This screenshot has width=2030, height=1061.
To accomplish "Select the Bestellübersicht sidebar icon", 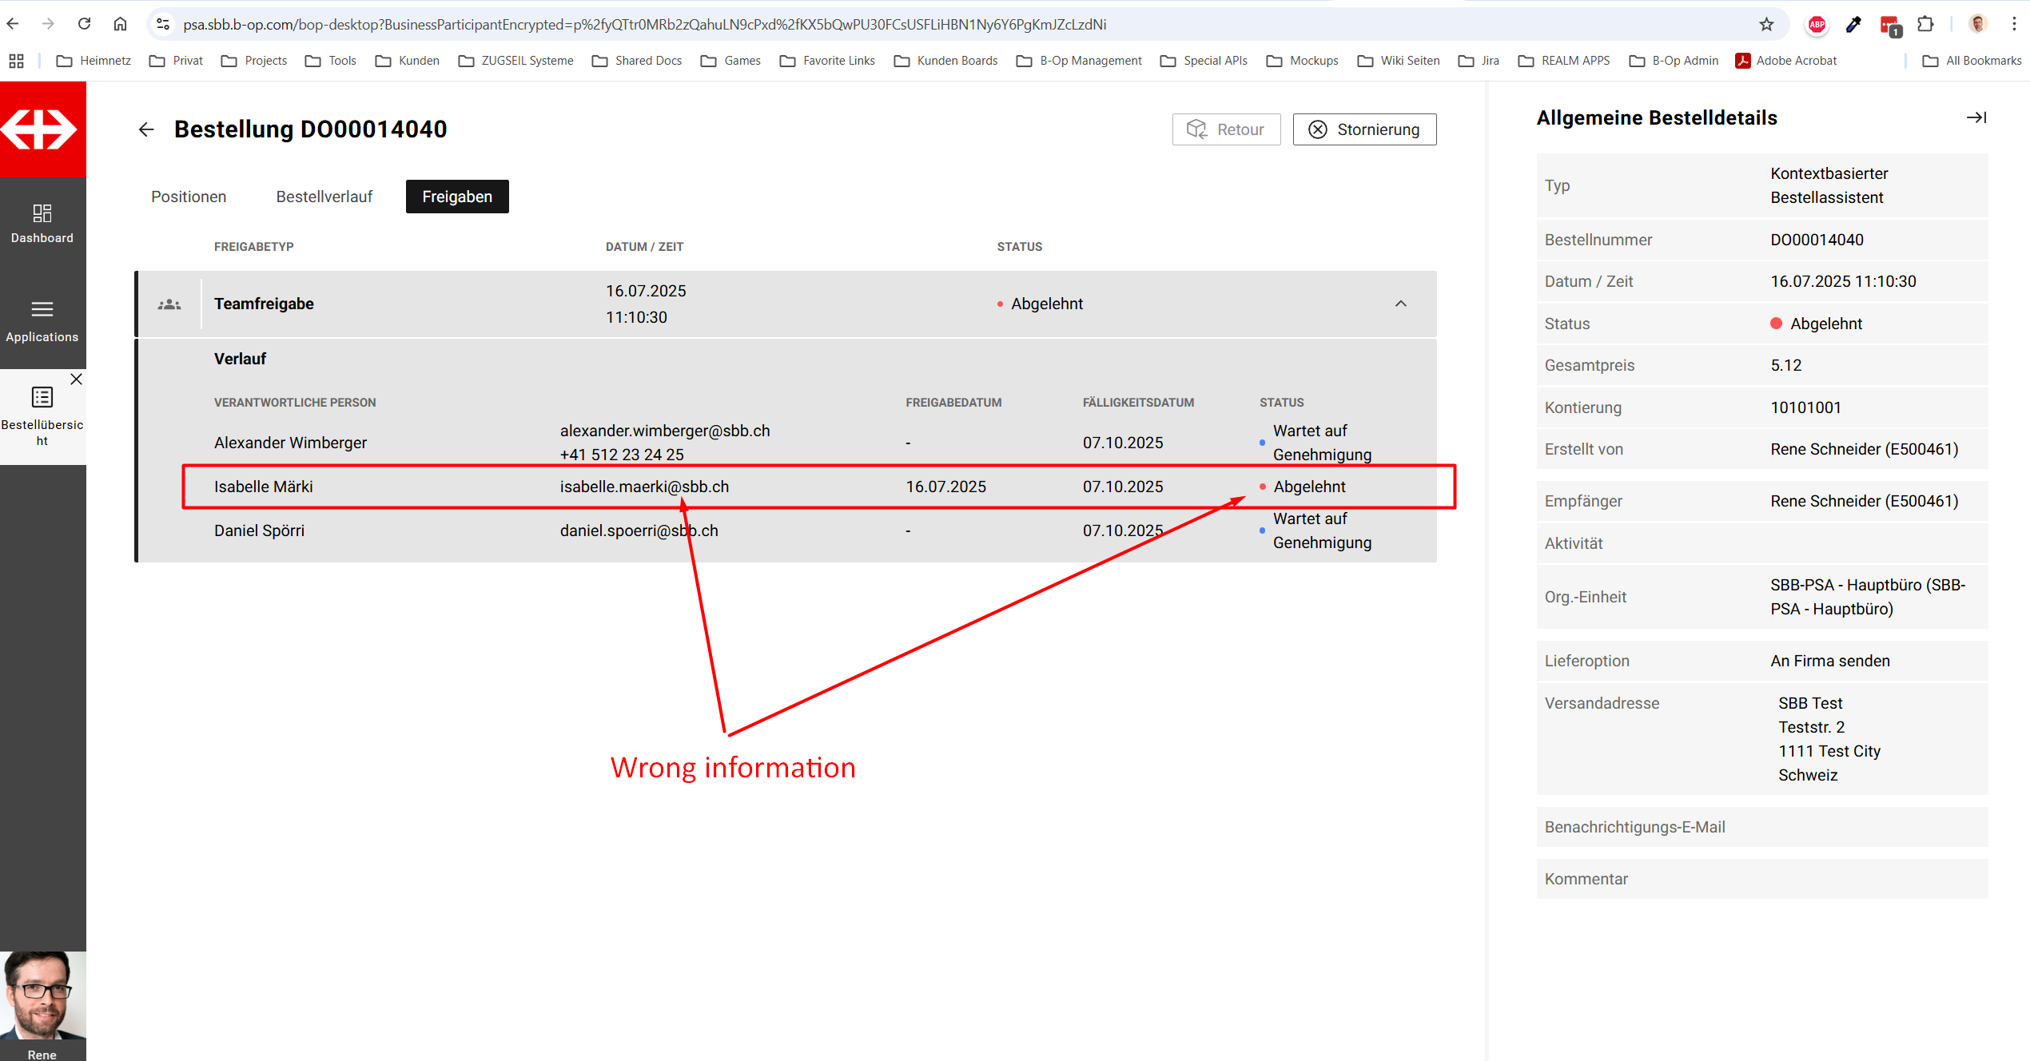I will tap(42, 398).
